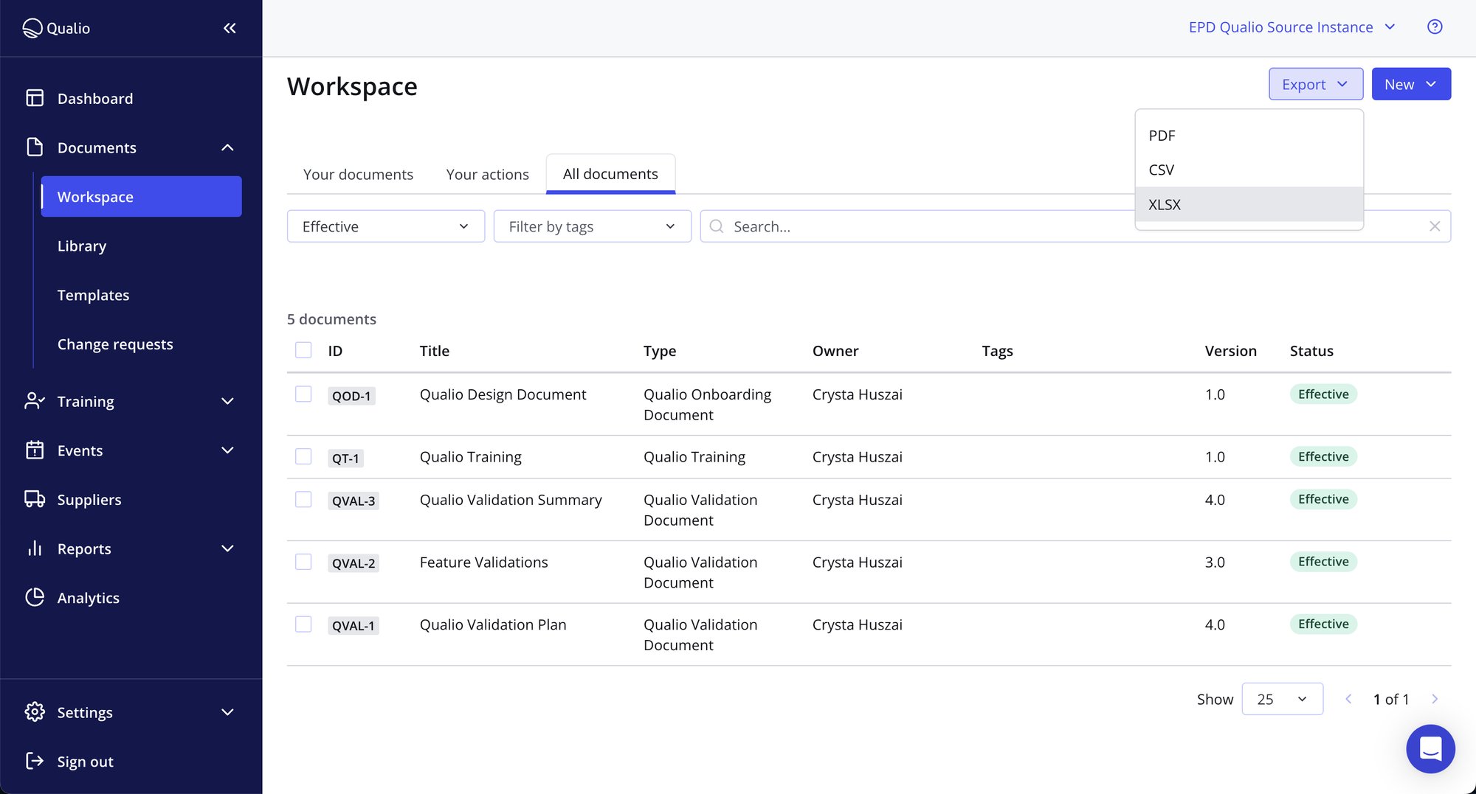
Task: Open the Show 25 per-page dropdown
Action: (1282, 699)
